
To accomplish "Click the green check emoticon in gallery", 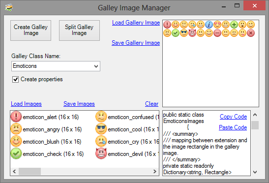I will pyautogui.click(x=176, y=33).
